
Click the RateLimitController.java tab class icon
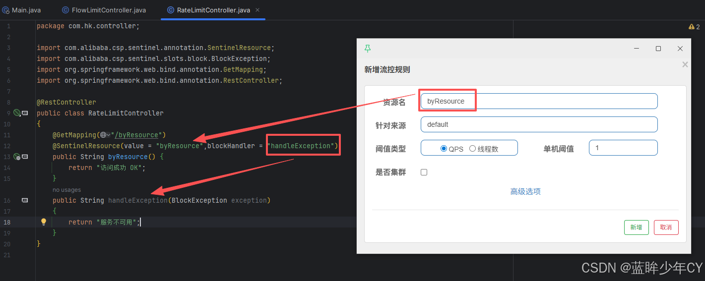[x=171, y=10]
